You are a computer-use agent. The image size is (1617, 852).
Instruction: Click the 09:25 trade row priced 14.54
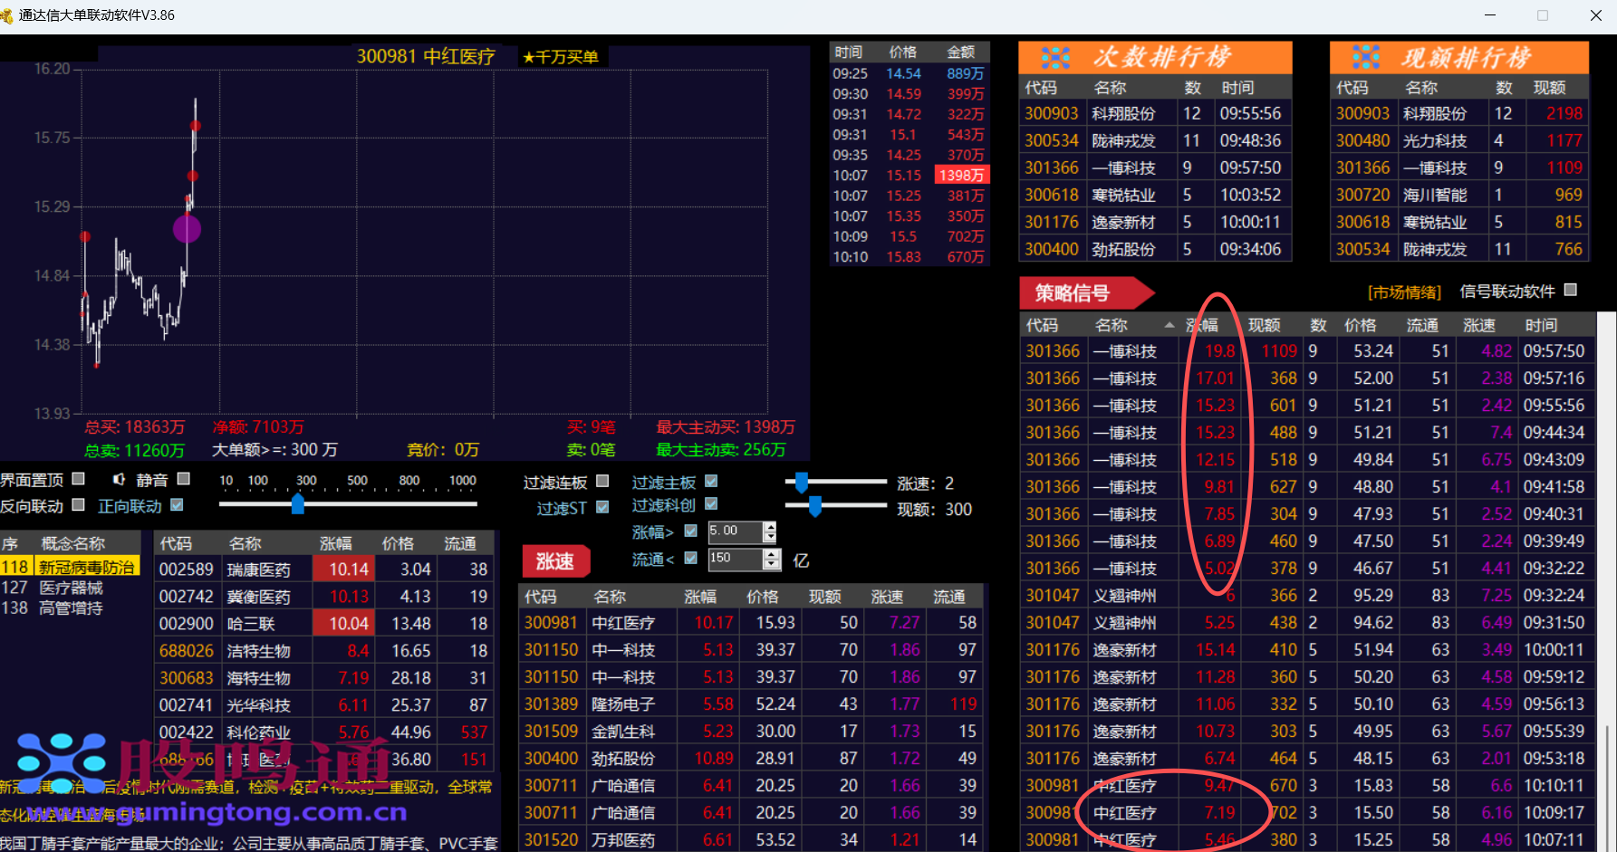[x=910, y=73]
